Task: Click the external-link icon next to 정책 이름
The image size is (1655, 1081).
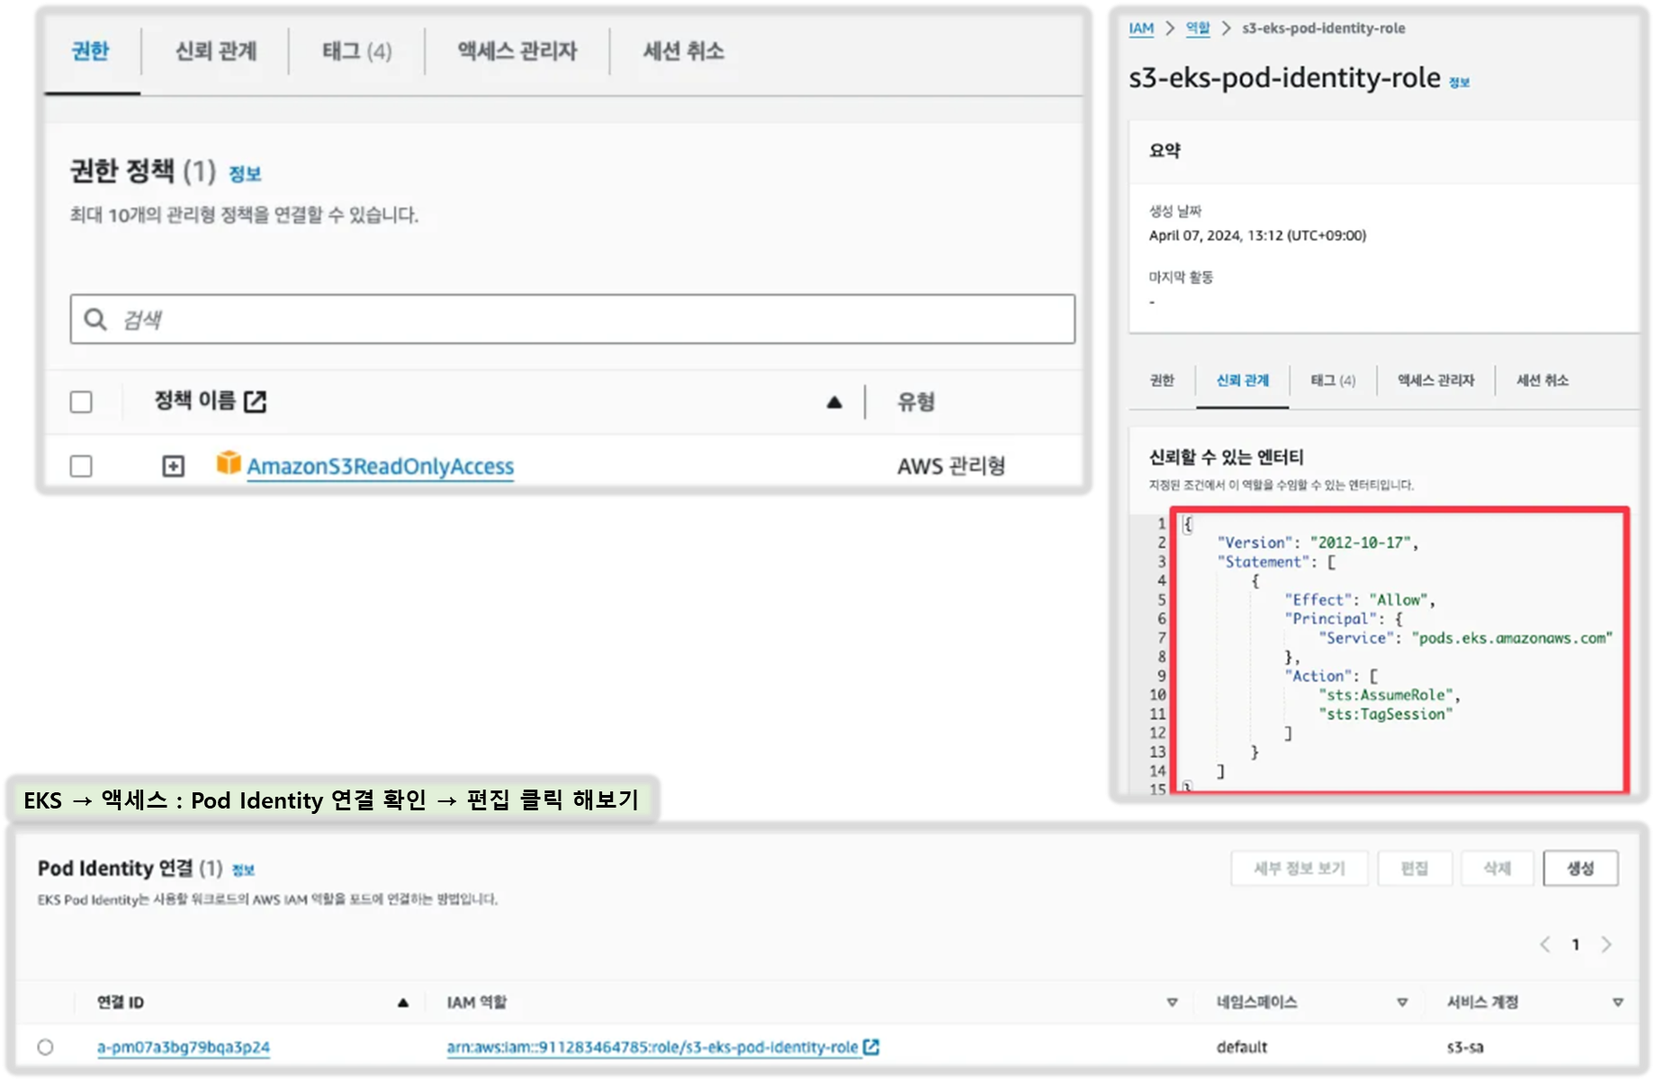Action: click(256, 401)
